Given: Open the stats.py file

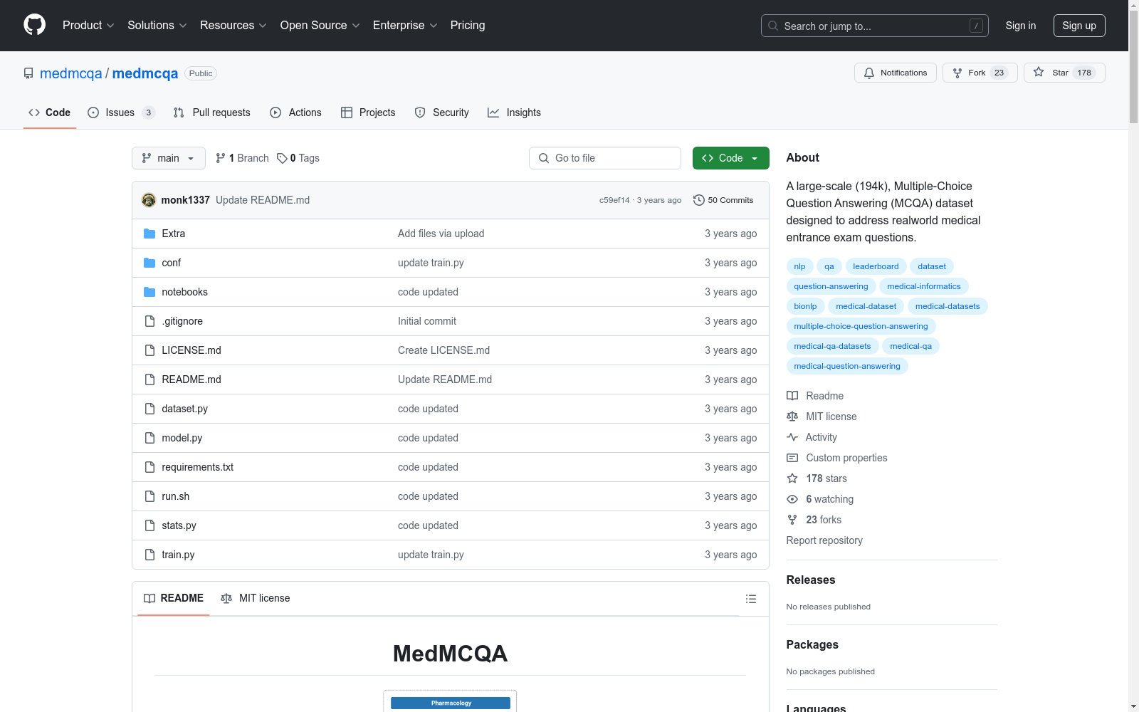Looking at the screenshot, I should tap(179, 525).
